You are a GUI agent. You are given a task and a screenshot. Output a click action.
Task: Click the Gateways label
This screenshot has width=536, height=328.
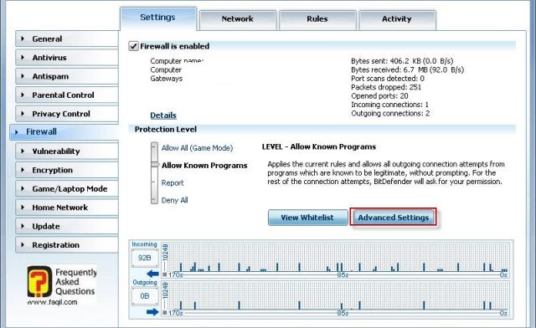coord(167,79)
